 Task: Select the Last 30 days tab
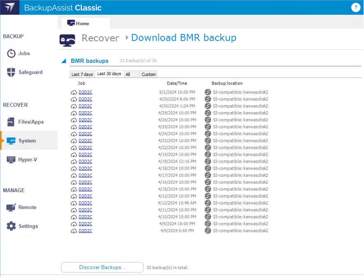pyautogui.click(x=109, y=74)
